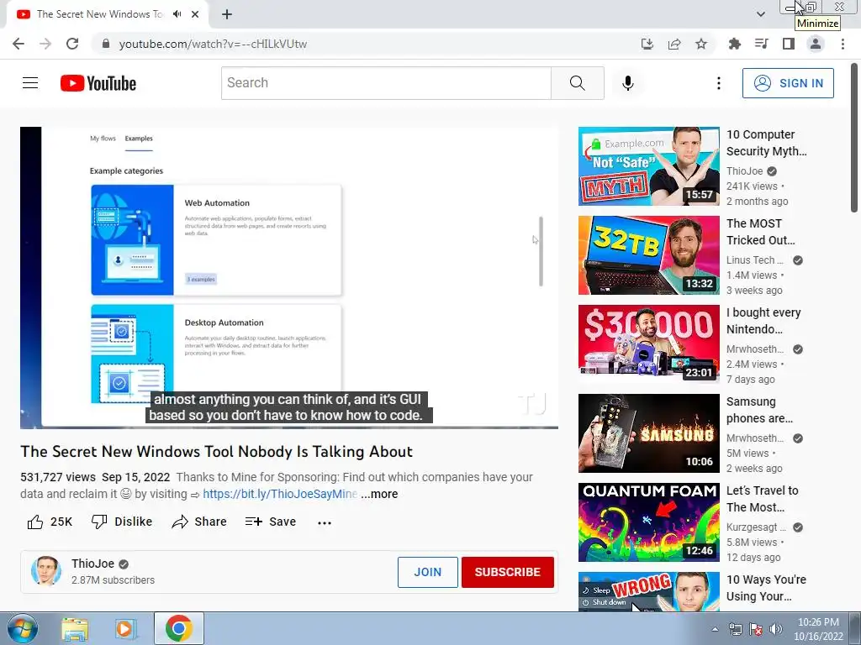861x645 pixels.
Task: Close The Secret New Windows Tool tab
Action: [x=195, y=14]
